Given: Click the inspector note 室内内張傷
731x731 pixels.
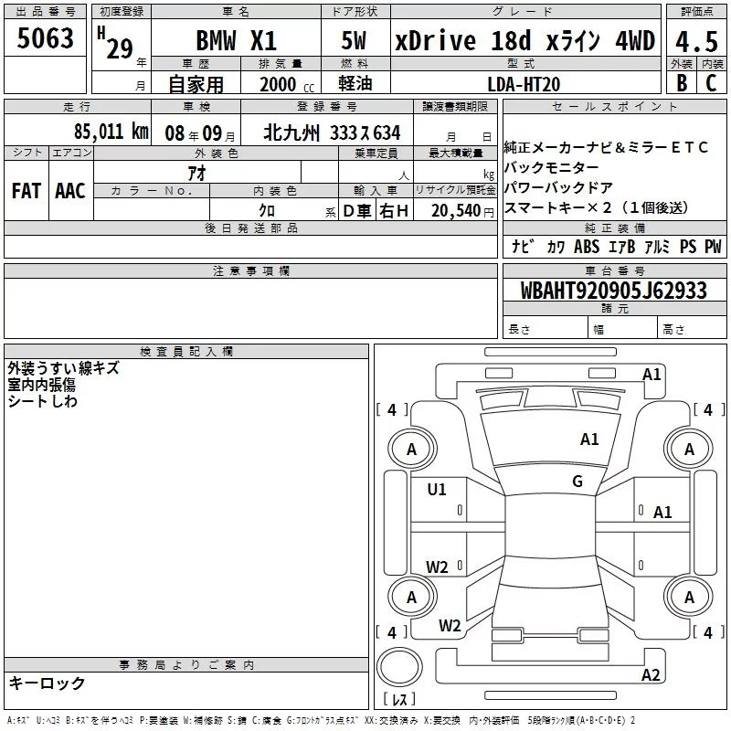Looking at the screenshot, I should click(41, 385).
